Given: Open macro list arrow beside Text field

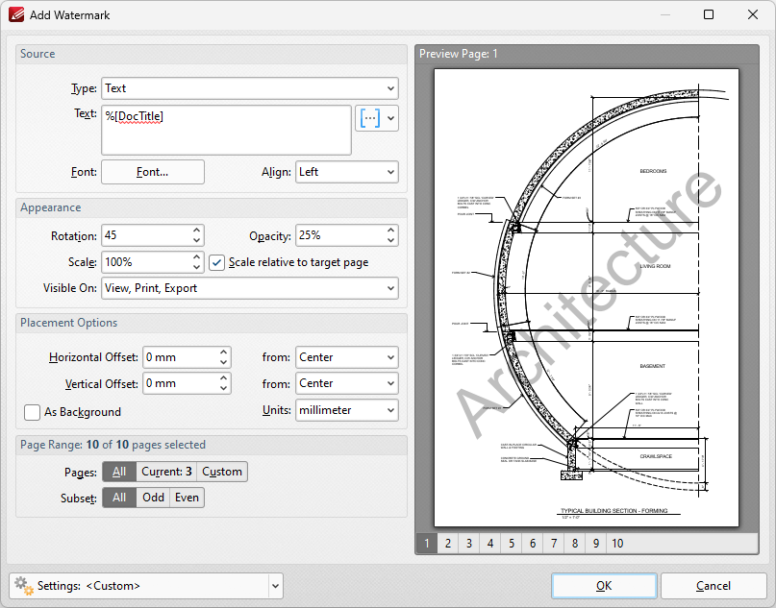Looking at the screenshot, I should 390,118.
